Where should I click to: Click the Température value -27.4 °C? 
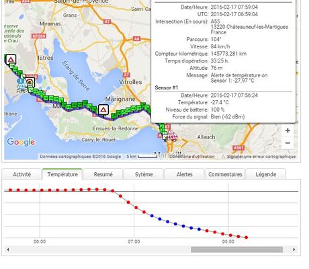220,102
